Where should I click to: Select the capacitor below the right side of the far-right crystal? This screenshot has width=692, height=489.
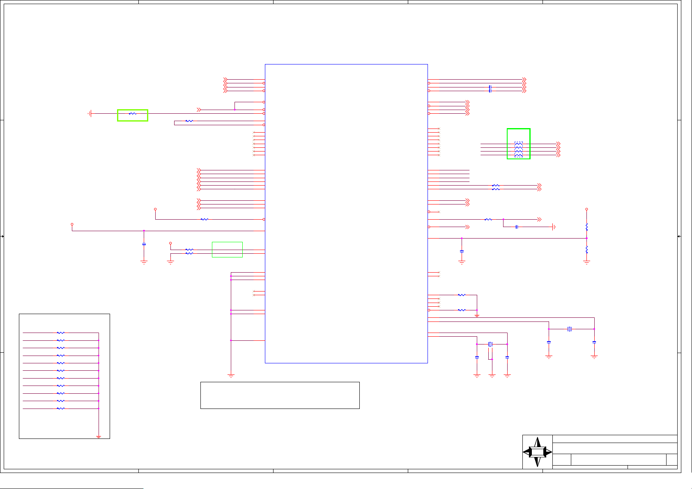click(x=594, y=342)
